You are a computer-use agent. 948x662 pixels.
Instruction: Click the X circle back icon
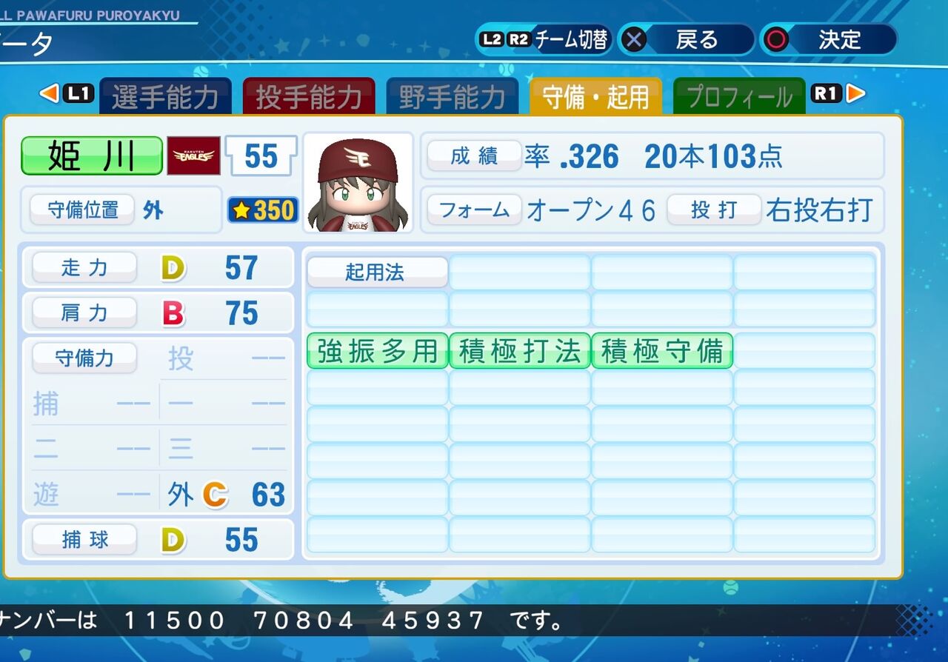633,39
